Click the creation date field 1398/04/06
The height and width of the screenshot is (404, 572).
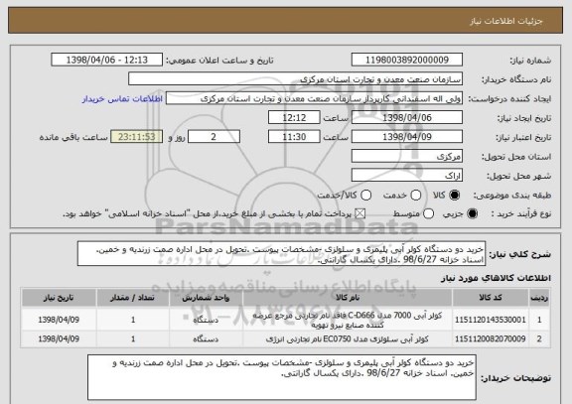[407, 117]
